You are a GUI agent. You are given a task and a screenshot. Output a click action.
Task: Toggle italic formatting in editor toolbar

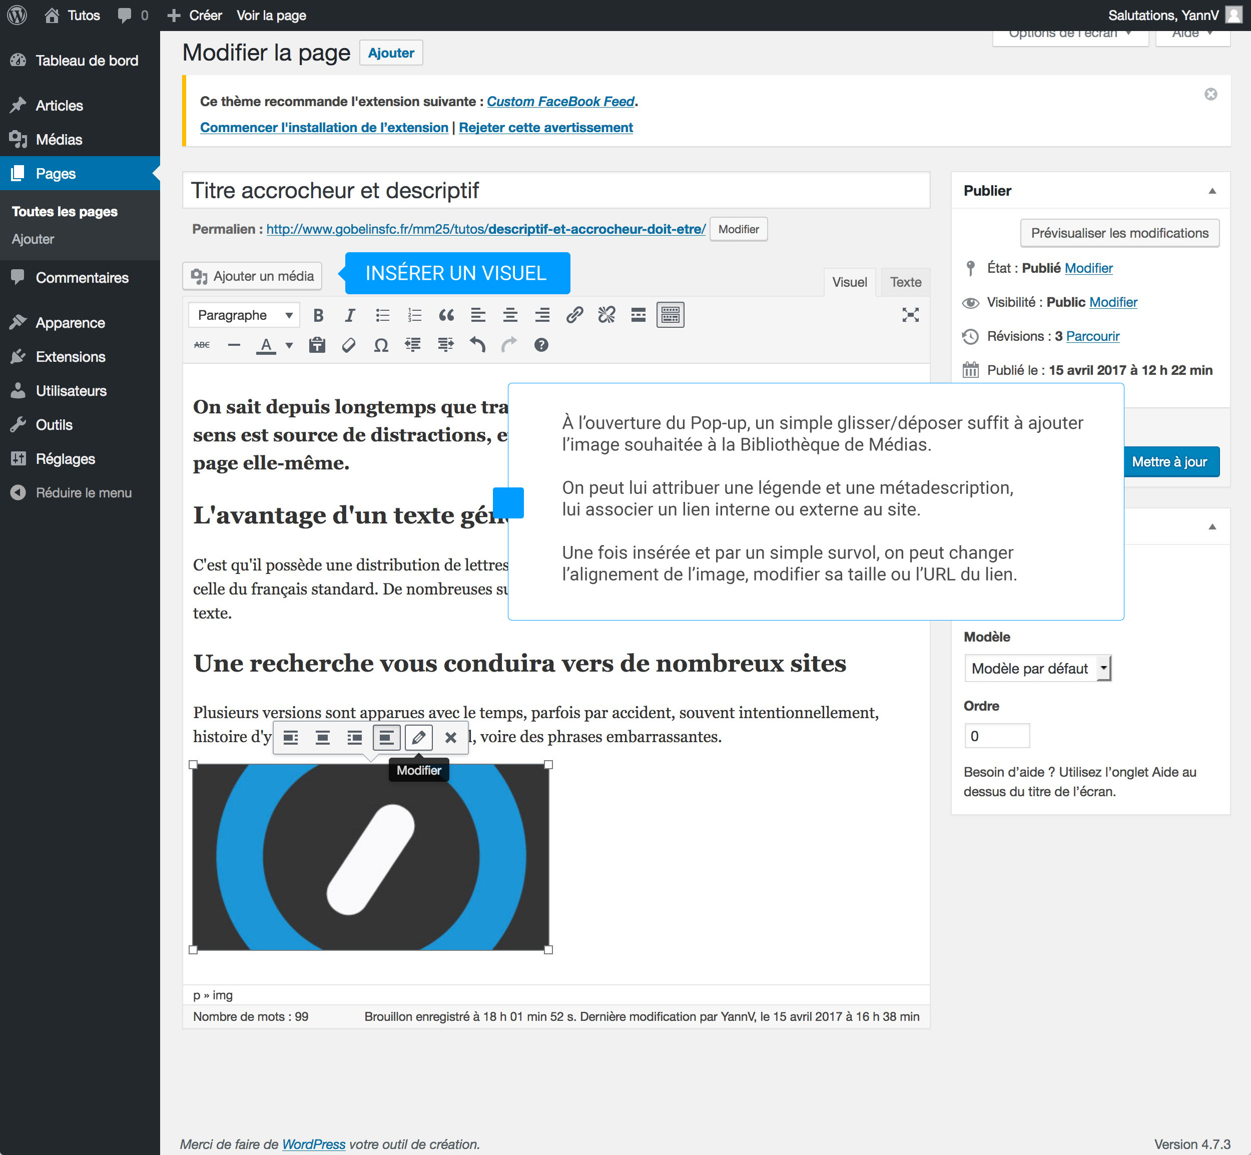(350, 315)
